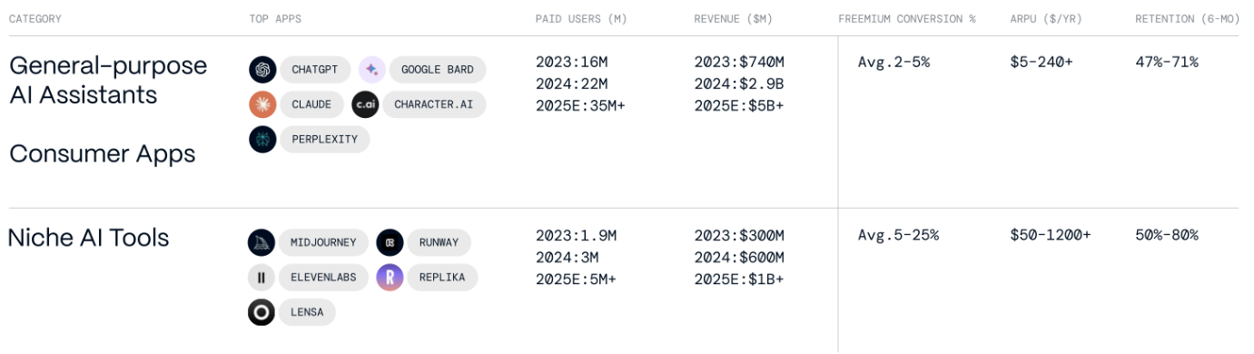Click the 2023:$300M revenue value
1254x354 pixels.
tap(739, 235)
